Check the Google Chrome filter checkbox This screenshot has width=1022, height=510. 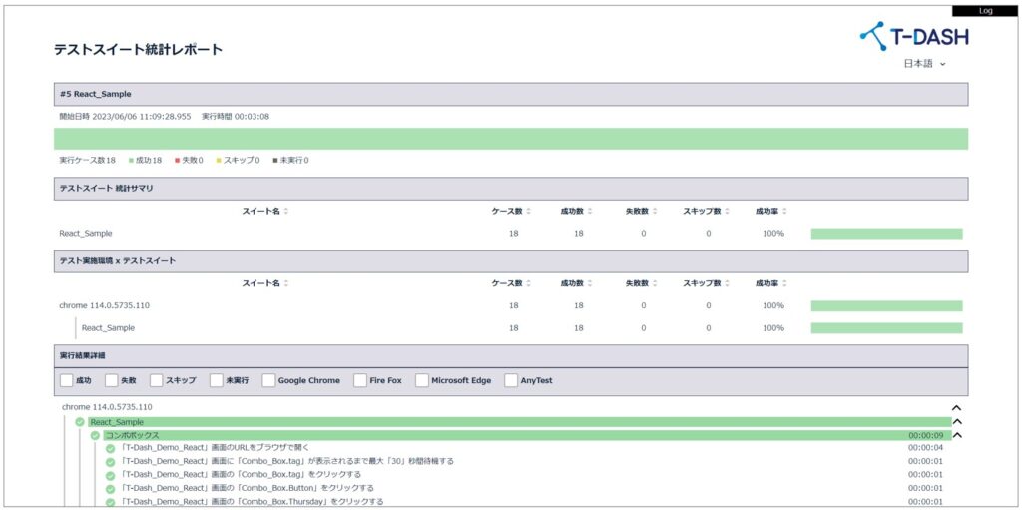(x=269, y=380)
